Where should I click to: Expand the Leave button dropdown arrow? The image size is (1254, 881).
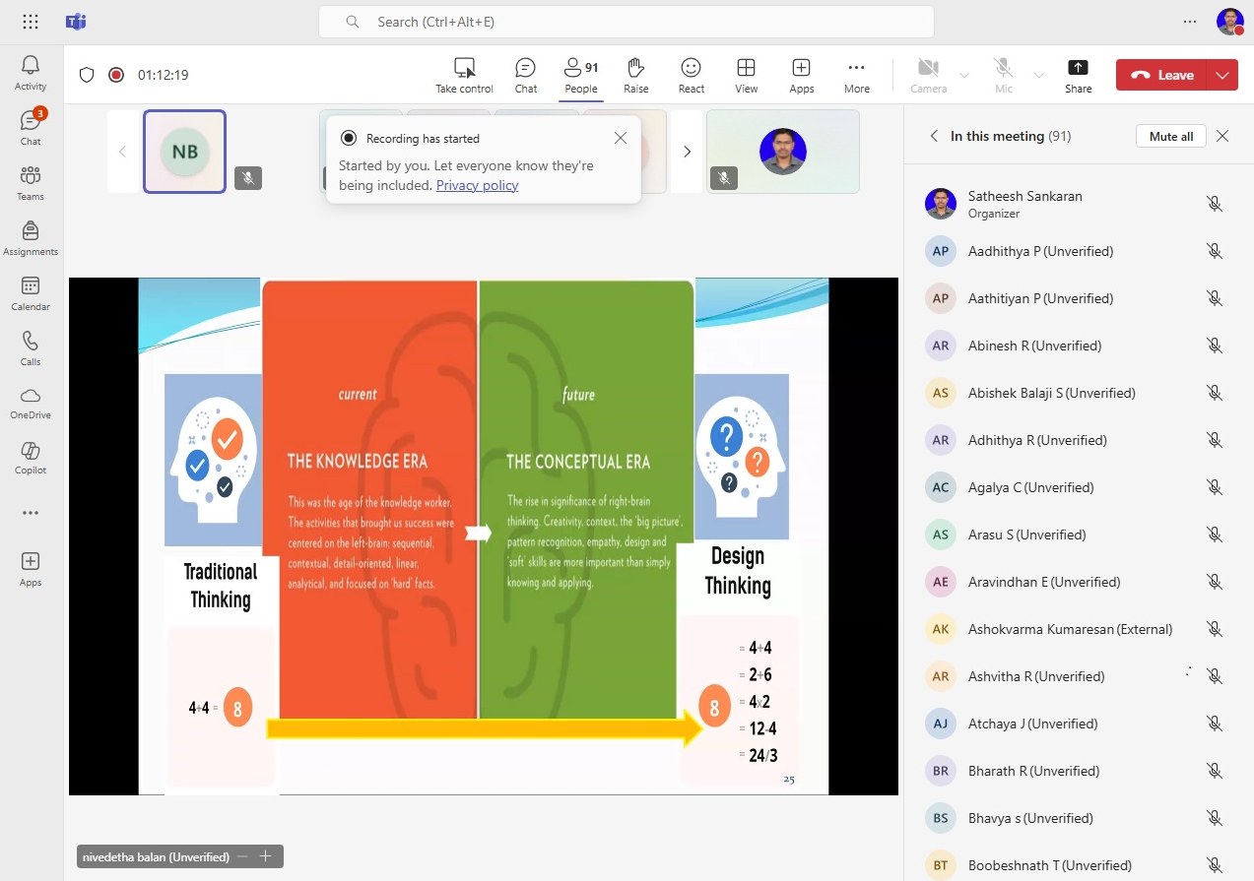click(1222, 75)
